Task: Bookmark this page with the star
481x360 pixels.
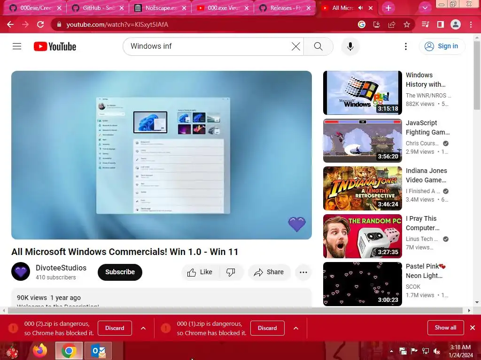Action: pyautogui.click(x=407, y=24)
